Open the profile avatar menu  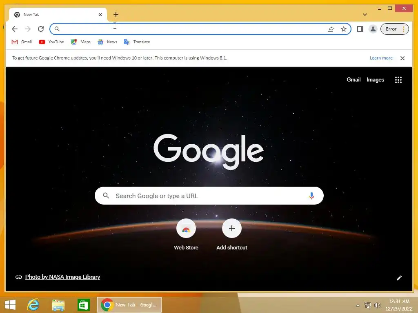tap(373, 29)
